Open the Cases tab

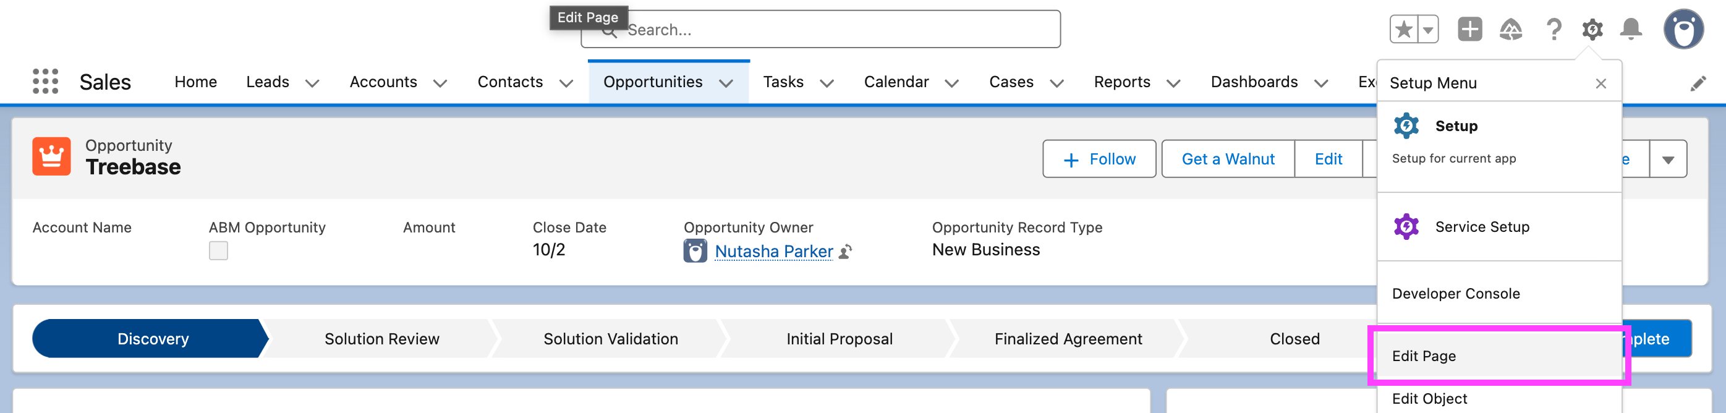(1011, 82)
